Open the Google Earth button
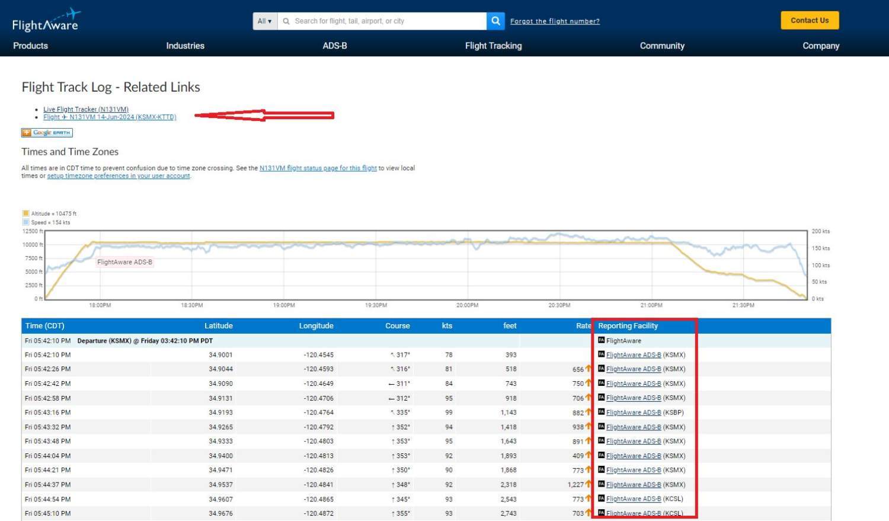The height and width of the screenshot is (521, 889). (47, 133)
